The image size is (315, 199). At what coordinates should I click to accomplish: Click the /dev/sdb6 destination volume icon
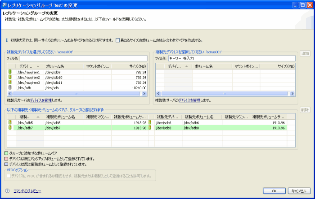coord(150,122)
